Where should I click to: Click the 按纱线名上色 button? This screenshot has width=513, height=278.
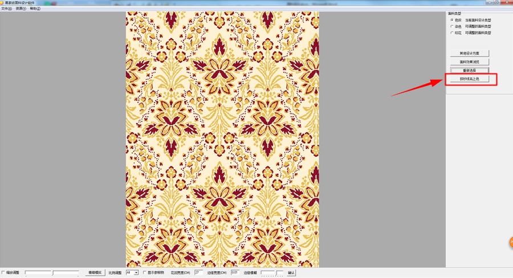470,79
